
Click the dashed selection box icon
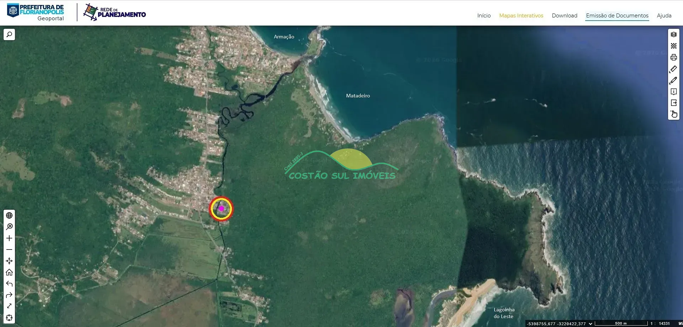[x=9, y=318]
